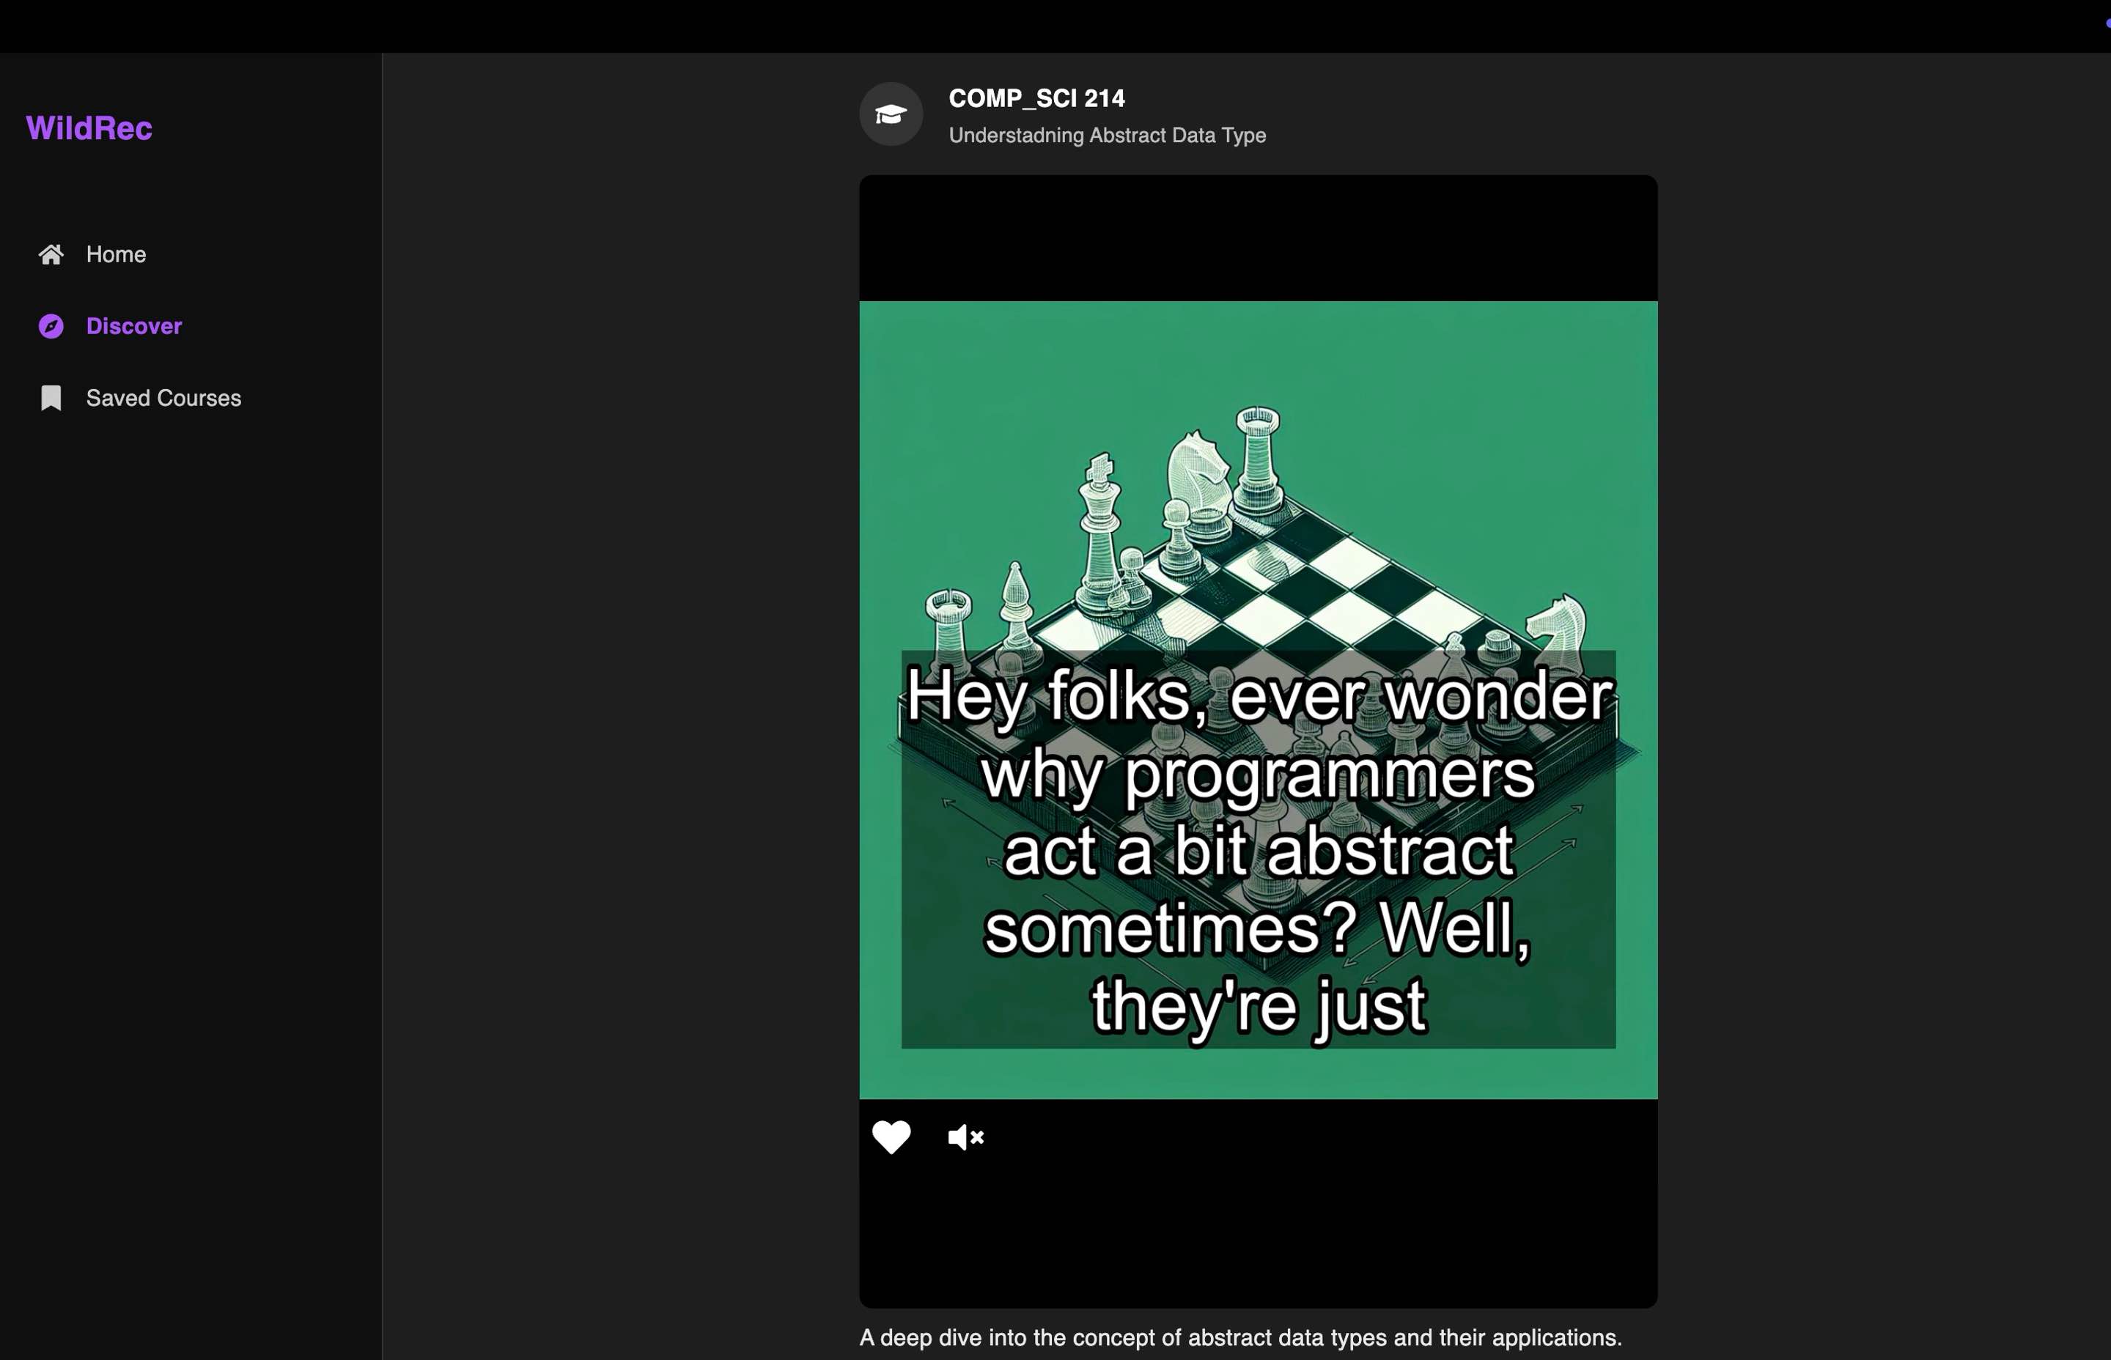Image resolution: width=2111 pixels, height=1360 pixels.
Task: Select the Discover compass icon
Action: [x=51, y=326]
